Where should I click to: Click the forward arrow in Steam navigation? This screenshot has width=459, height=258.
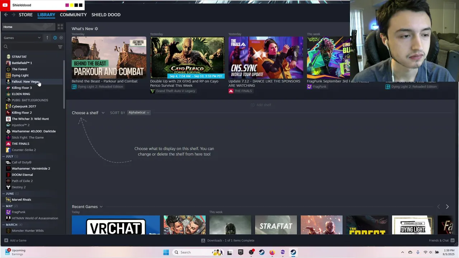click(14, 15)
